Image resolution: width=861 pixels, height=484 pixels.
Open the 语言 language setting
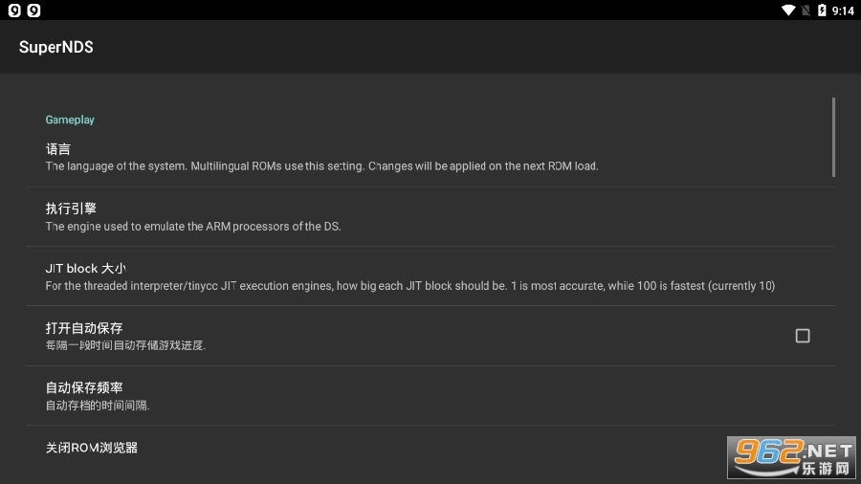58,149
